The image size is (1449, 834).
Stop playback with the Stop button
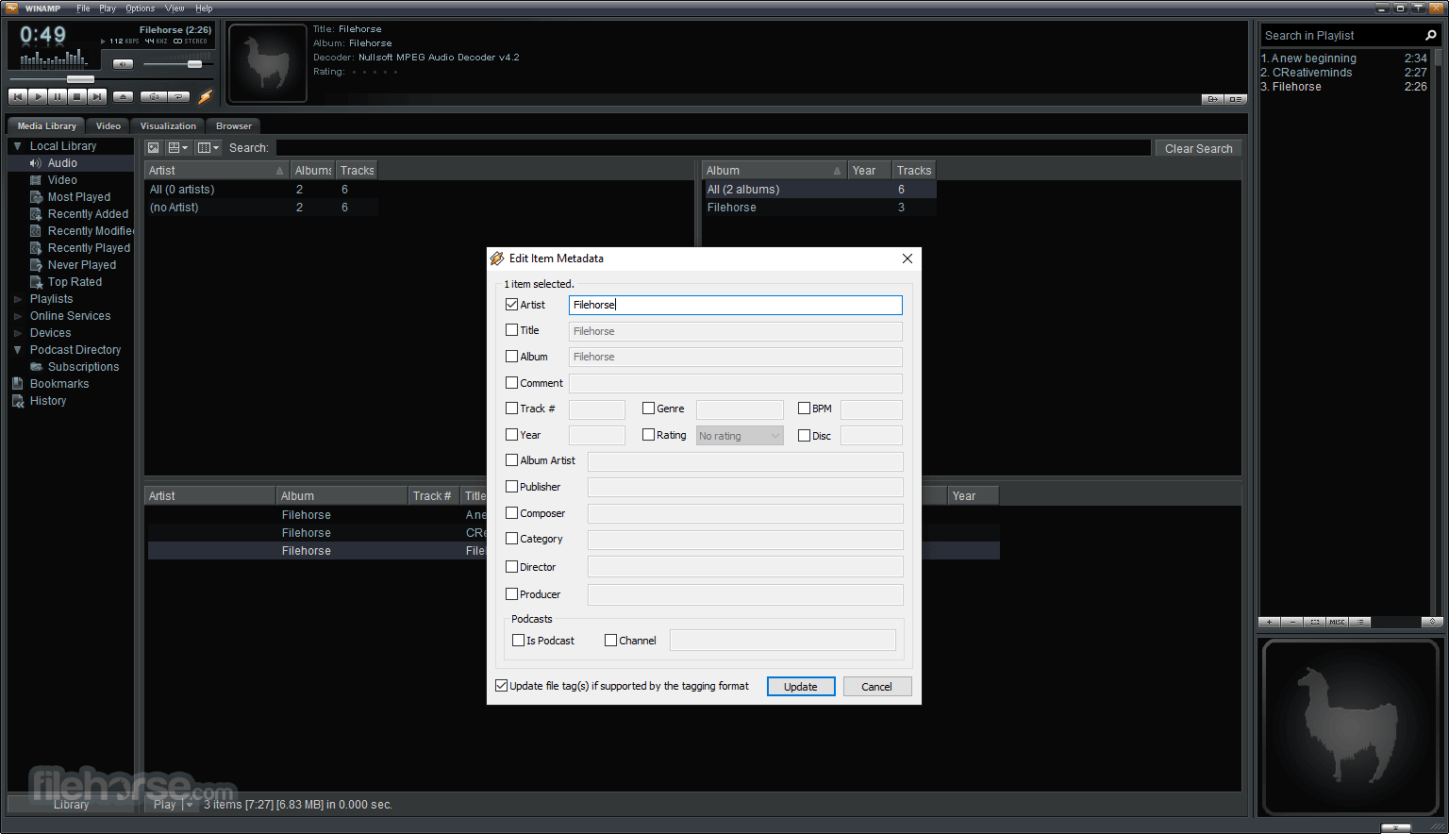77,96
